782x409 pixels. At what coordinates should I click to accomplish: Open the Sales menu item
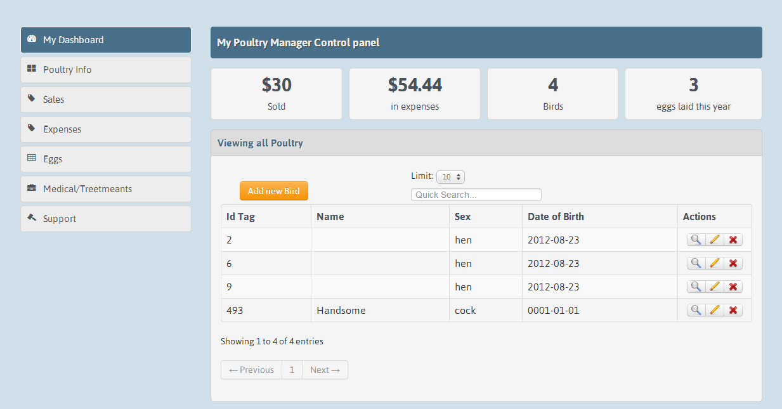[x=106, y=100]
